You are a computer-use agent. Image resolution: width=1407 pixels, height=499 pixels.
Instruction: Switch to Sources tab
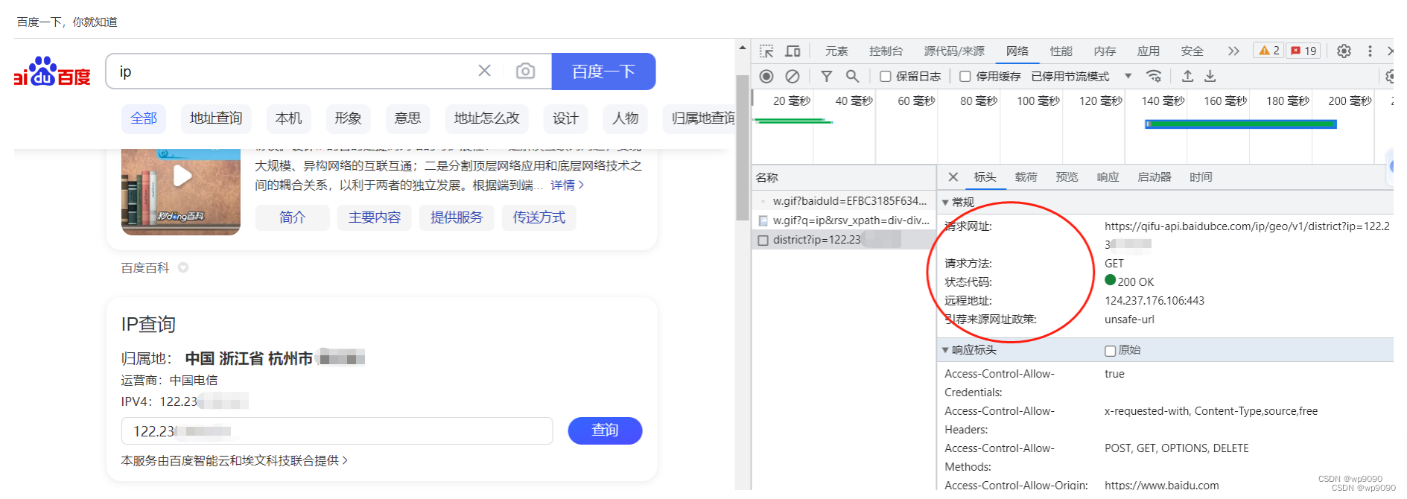click(x=954, y=51)
